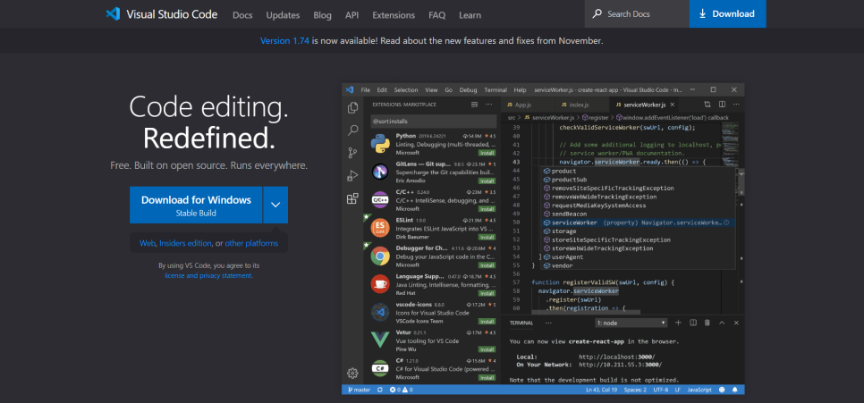Viewport: 864px width, 403px height.
Task: Open the Version 1.74 release link
Action: coord(284,41)
